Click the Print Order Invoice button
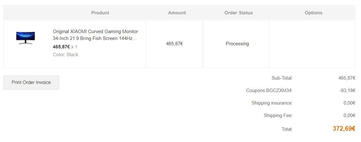Viewport: 361px width, 142px height. (31, 82)
